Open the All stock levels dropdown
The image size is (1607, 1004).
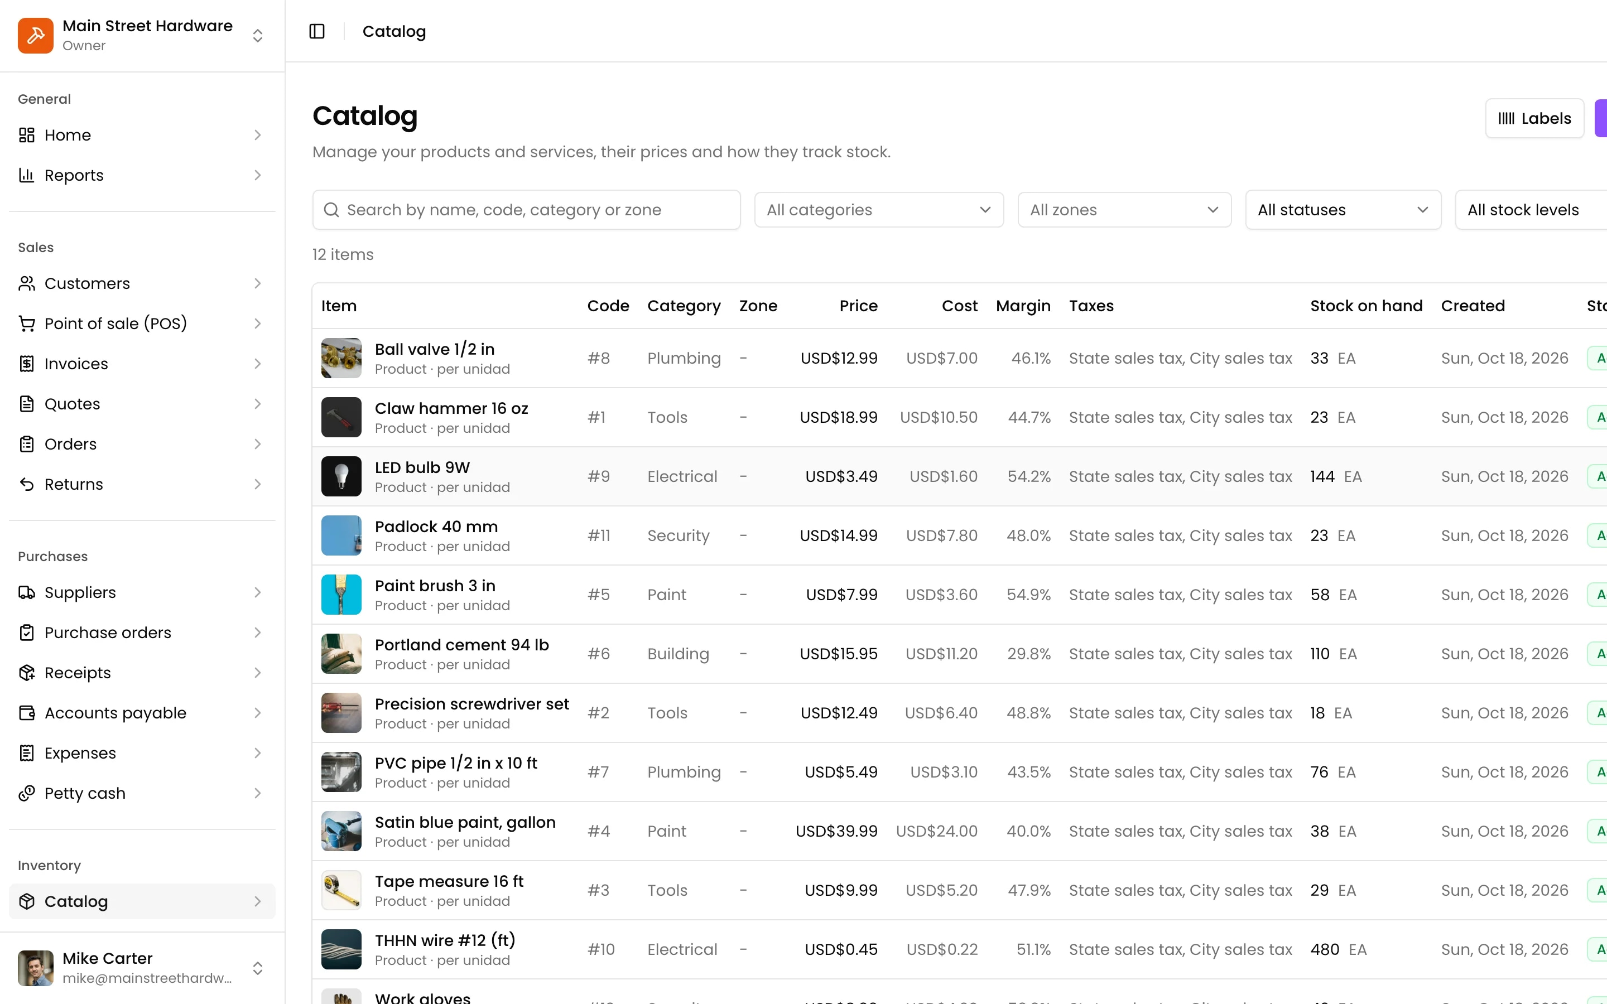(x=1531, y=210)
